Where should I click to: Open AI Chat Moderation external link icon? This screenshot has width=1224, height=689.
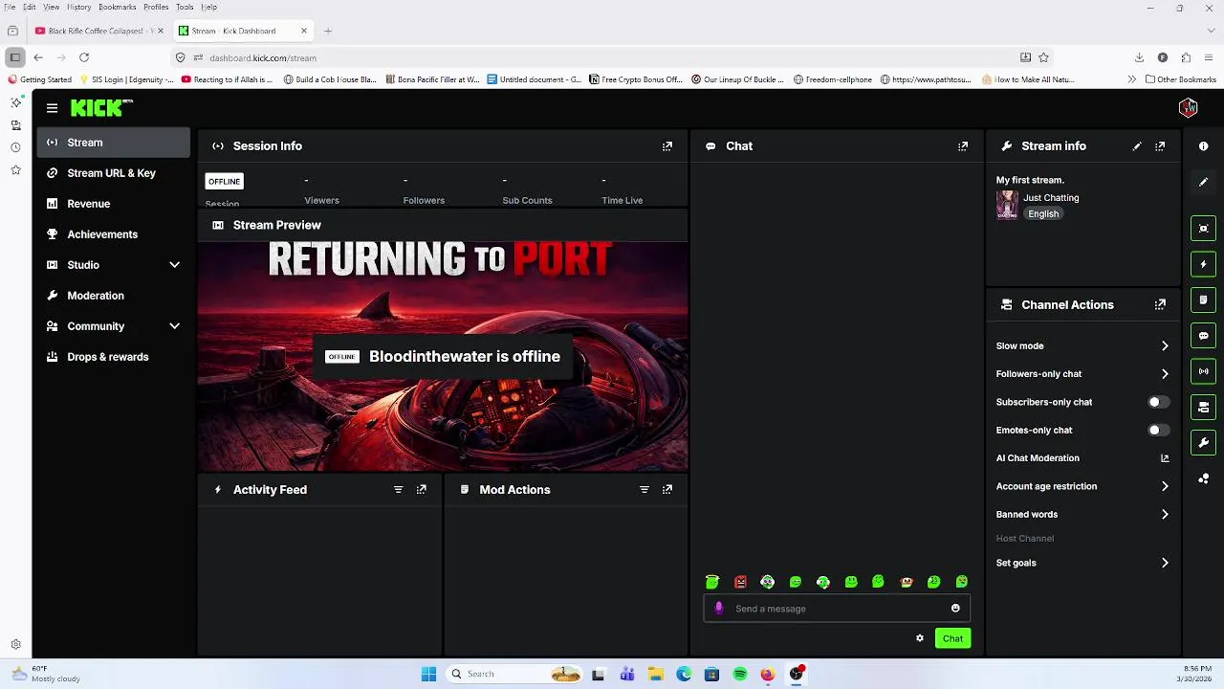(1165, 458)
